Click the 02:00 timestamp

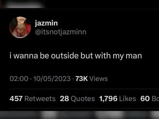[19, 79]
